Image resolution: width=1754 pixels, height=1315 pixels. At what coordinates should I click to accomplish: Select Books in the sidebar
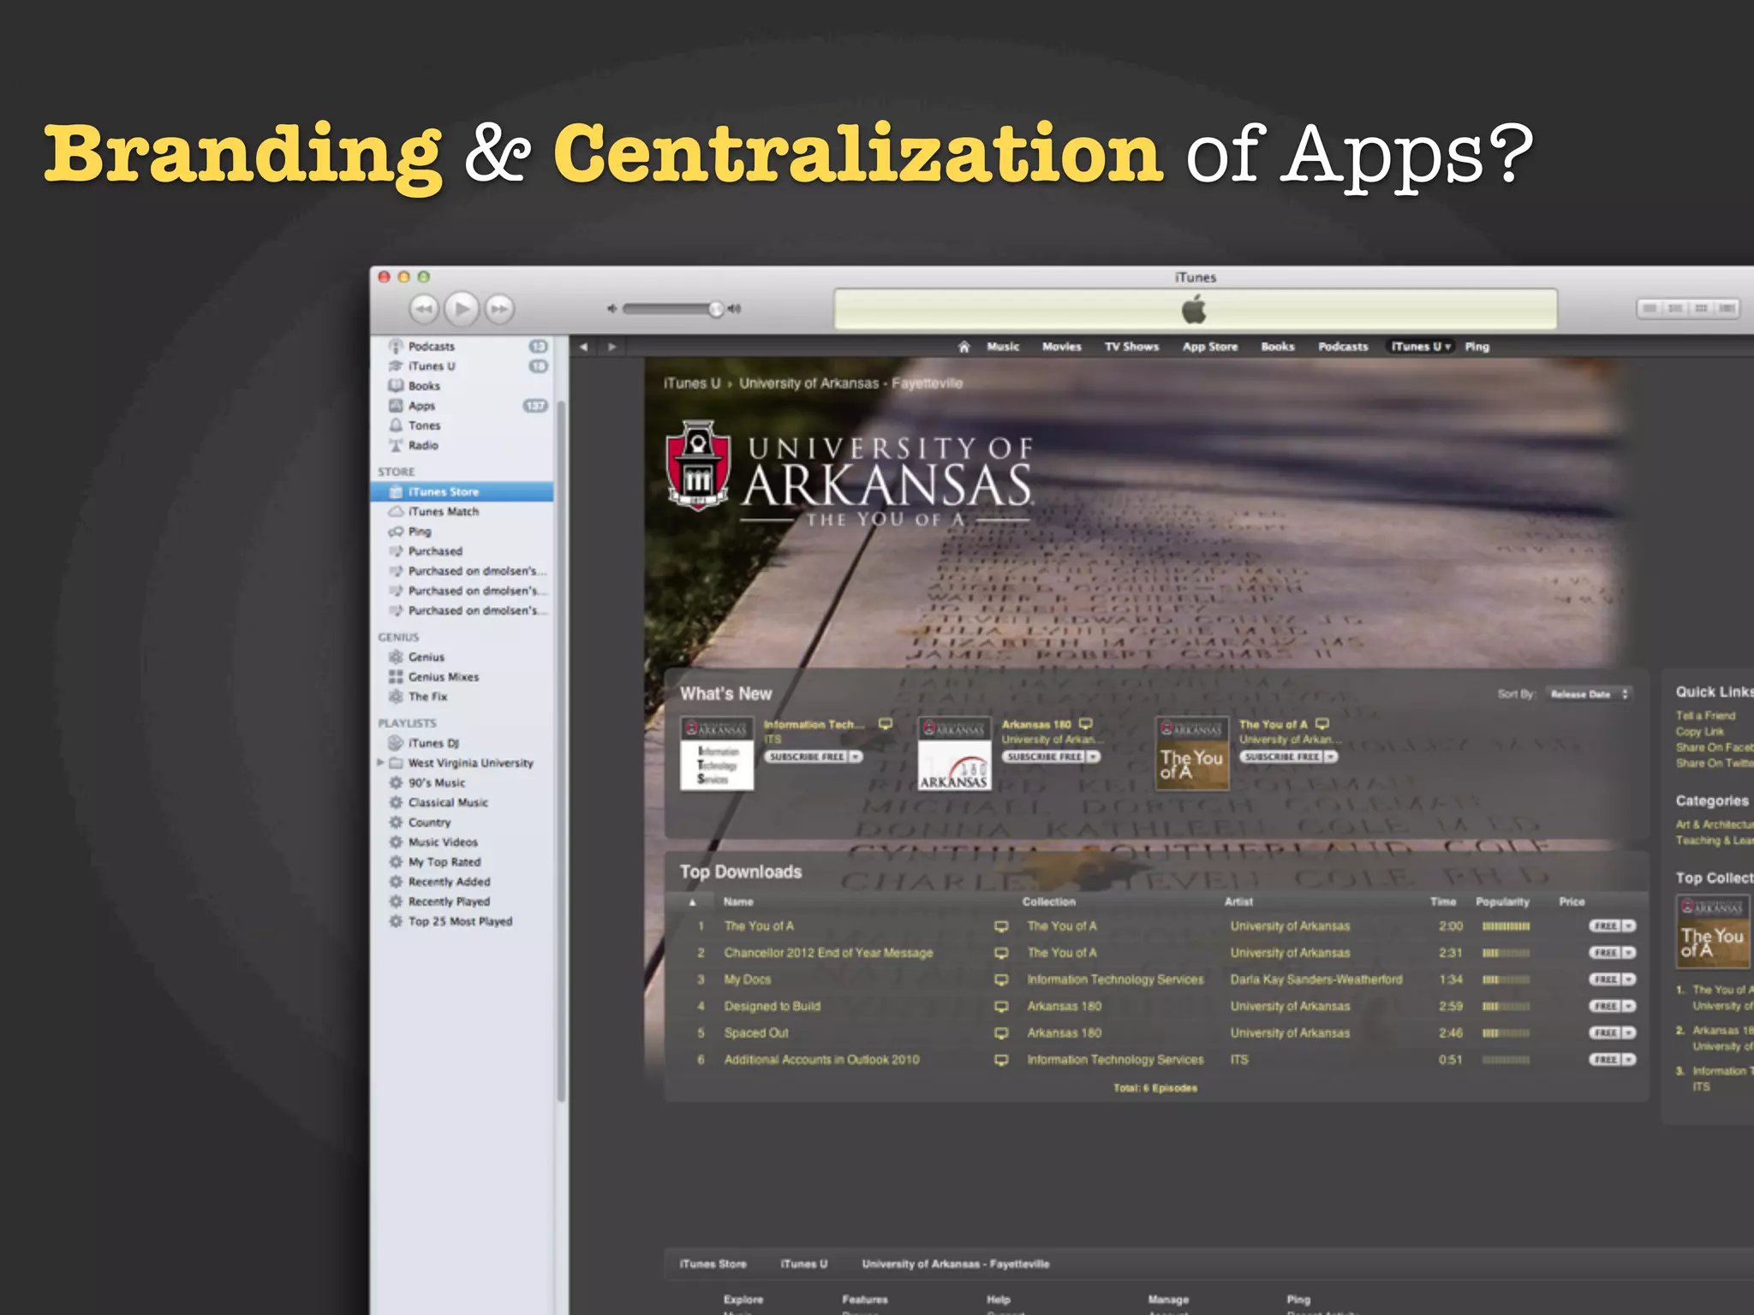[462, 385]
